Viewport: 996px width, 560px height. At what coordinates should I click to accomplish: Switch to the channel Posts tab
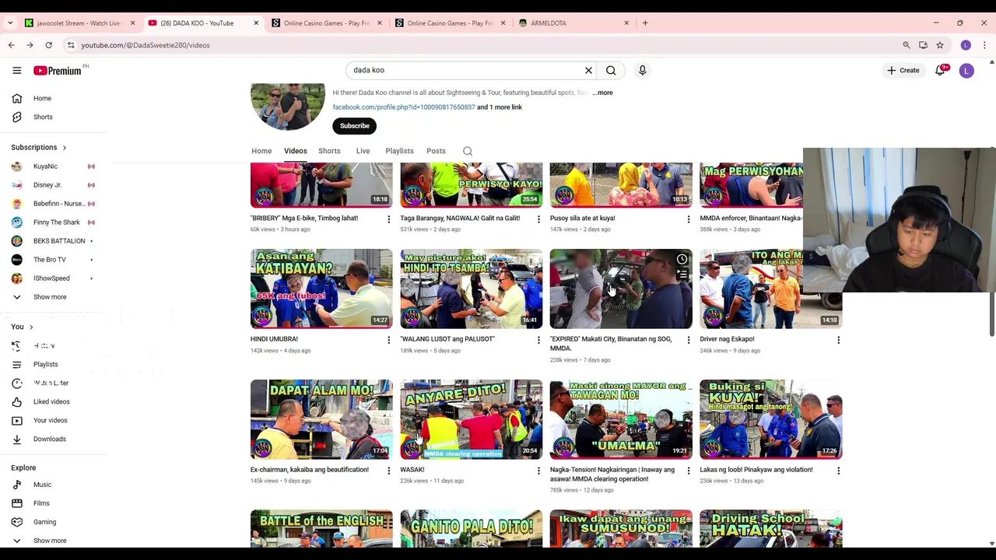(x=436, y=151)
